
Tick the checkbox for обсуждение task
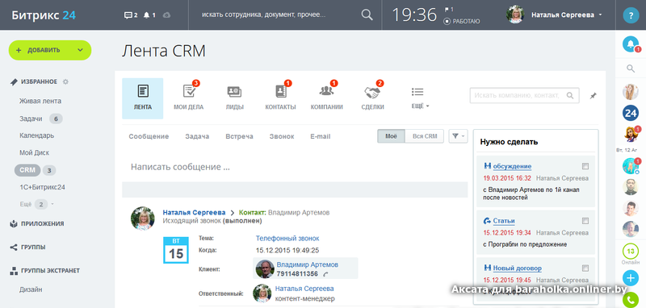click(x=585, y=166)
